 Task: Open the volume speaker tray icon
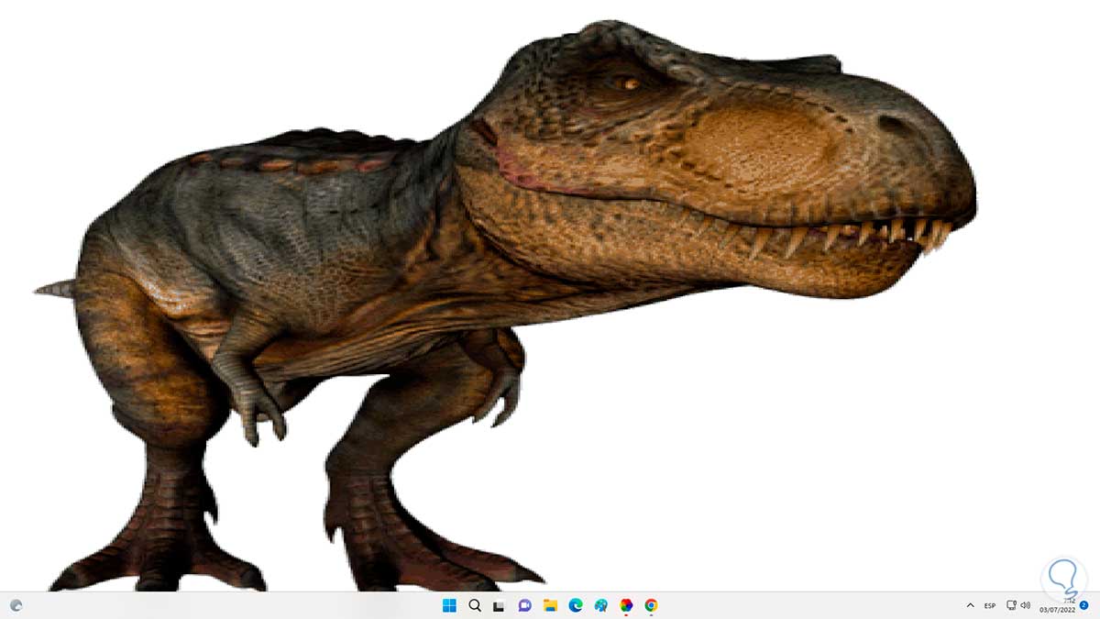[1025, 605]
